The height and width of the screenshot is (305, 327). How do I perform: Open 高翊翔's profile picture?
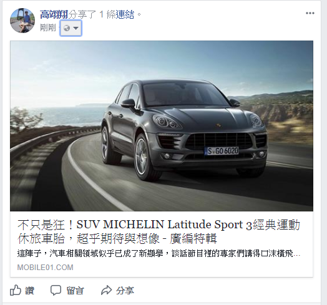click(22, 21)
